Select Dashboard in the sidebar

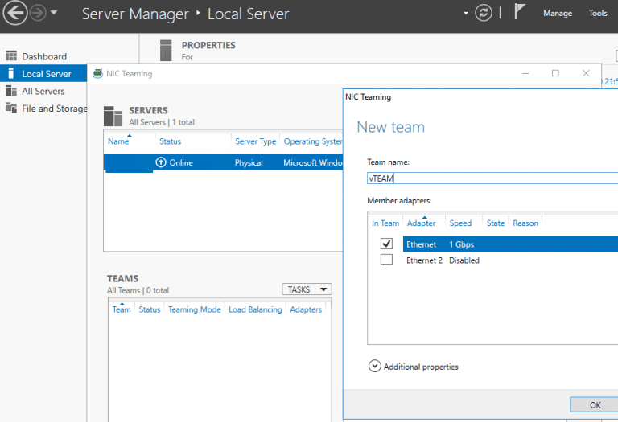coord(43,56)
